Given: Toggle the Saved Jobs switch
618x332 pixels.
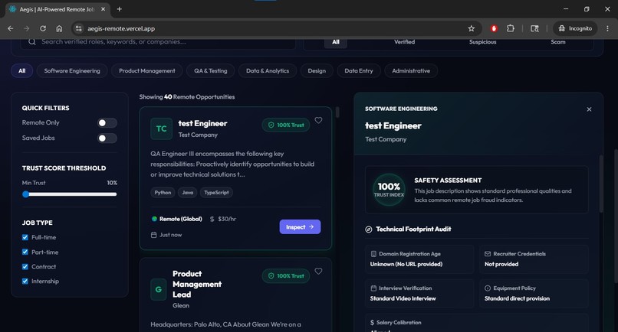Looking at the screenshot, I should [107, 138].
